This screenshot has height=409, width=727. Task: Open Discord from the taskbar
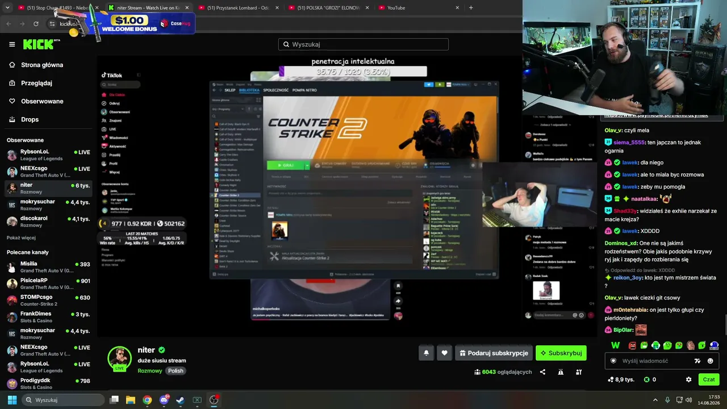tap(164, 400)
